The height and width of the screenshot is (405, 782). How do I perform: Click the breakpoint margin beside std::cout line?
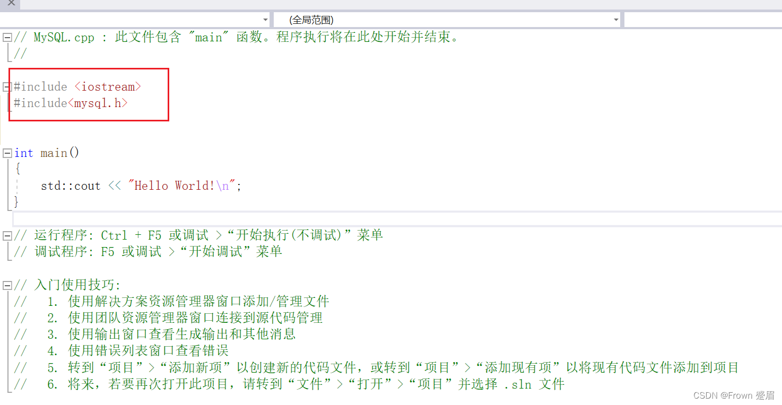(x=3, y=186)
